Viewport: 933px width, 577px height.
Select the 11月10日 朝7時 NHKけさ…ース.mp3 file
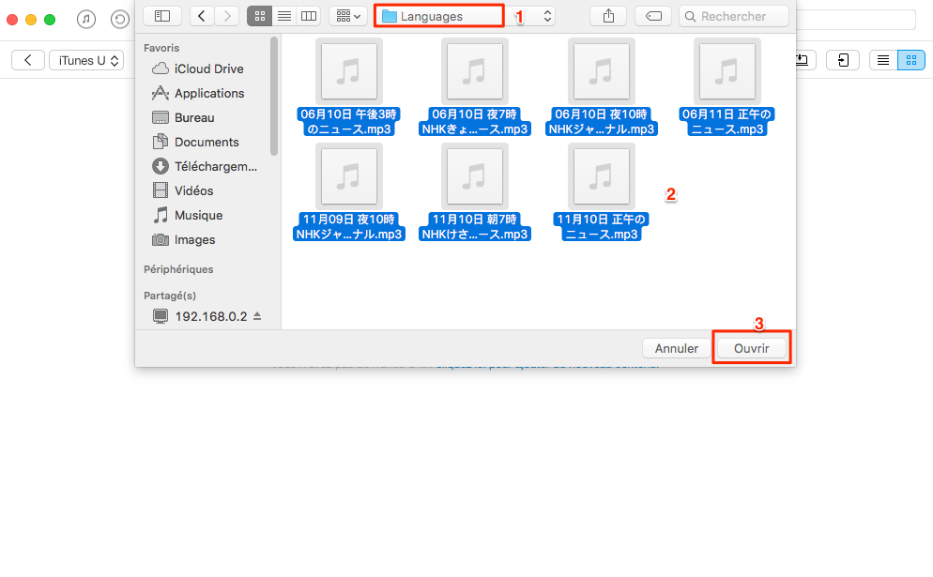click(475, 192)
